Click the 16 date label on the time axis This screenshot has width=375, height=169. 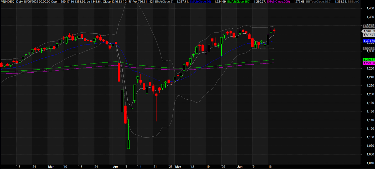point(269,166)
